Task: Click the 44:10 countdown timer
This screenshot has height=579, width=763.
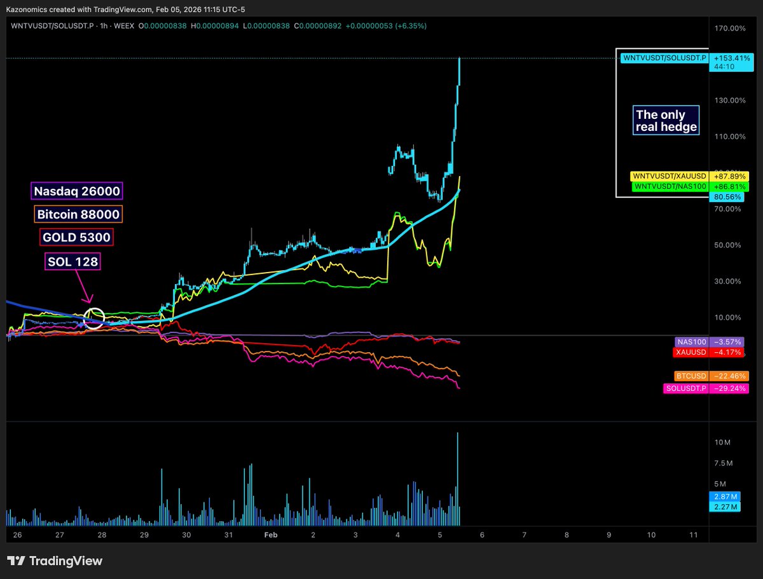Action: tap(724, 67)
